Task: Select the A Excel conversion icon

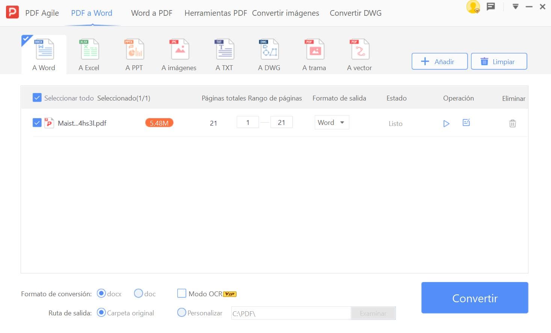Action: [89, 55]
